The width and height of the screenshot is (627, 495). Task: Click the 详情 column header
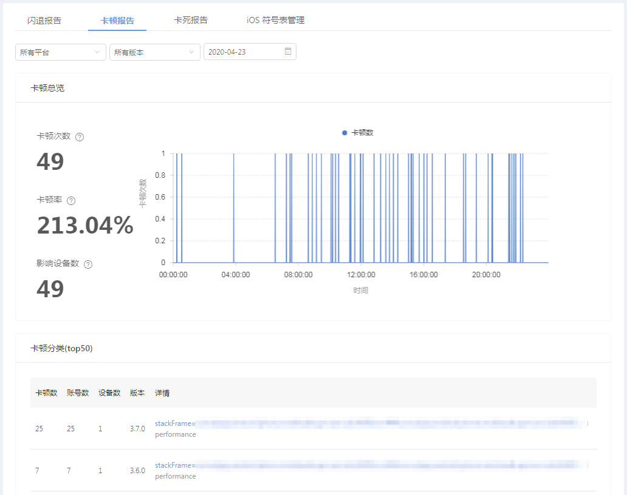pos(162,393)
